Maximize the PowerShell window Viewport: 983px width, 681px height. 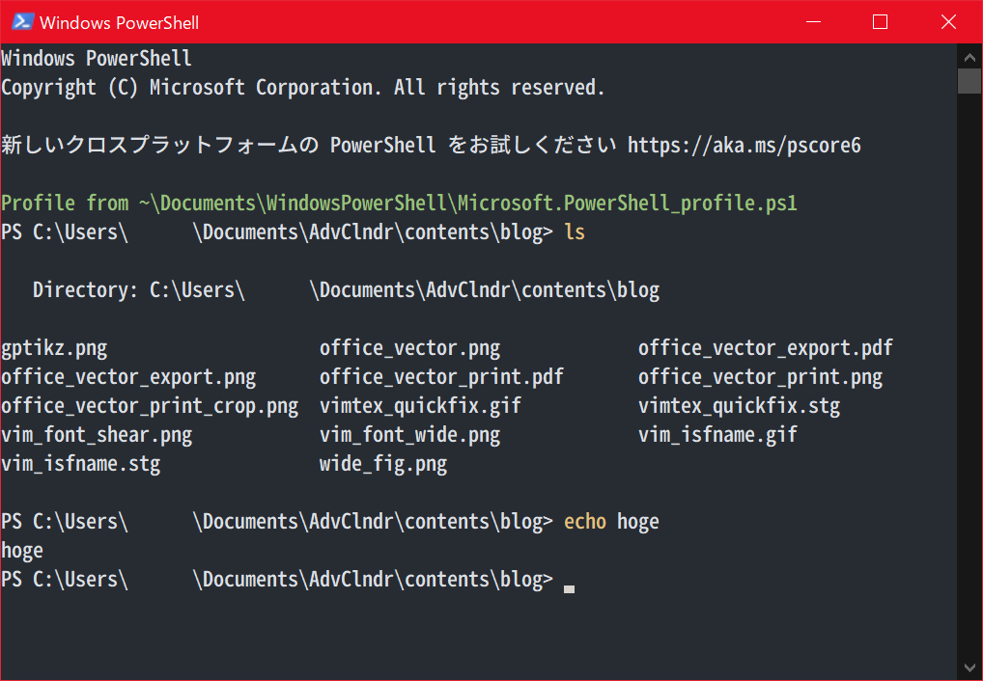[x=881, y=22]
